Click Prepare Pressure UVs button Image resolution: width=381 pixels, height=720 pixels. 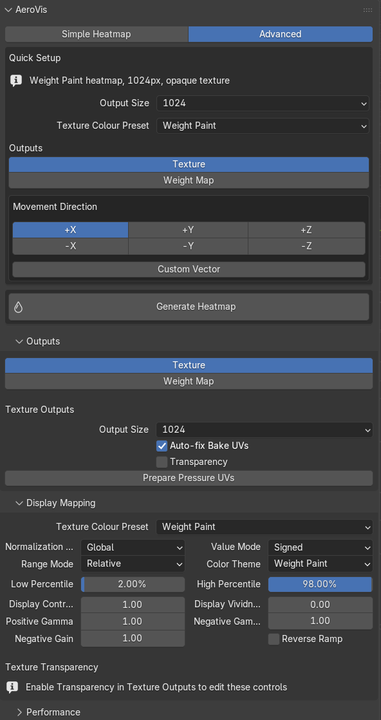coord(189,478)
